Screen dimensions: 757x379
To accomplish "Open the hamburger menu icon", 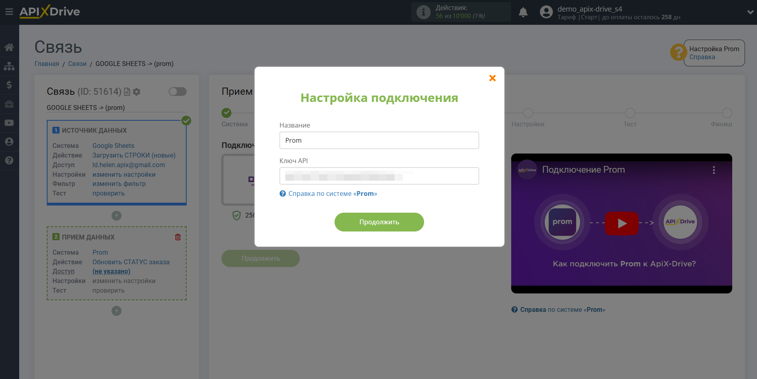I will coord(9,12).
